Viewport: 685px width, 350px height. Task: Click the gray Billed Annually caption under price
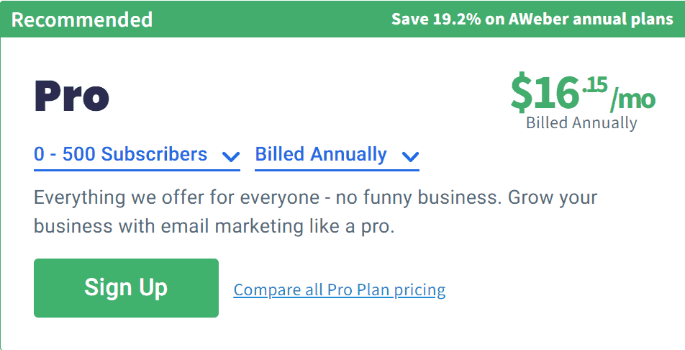point(581,123)
